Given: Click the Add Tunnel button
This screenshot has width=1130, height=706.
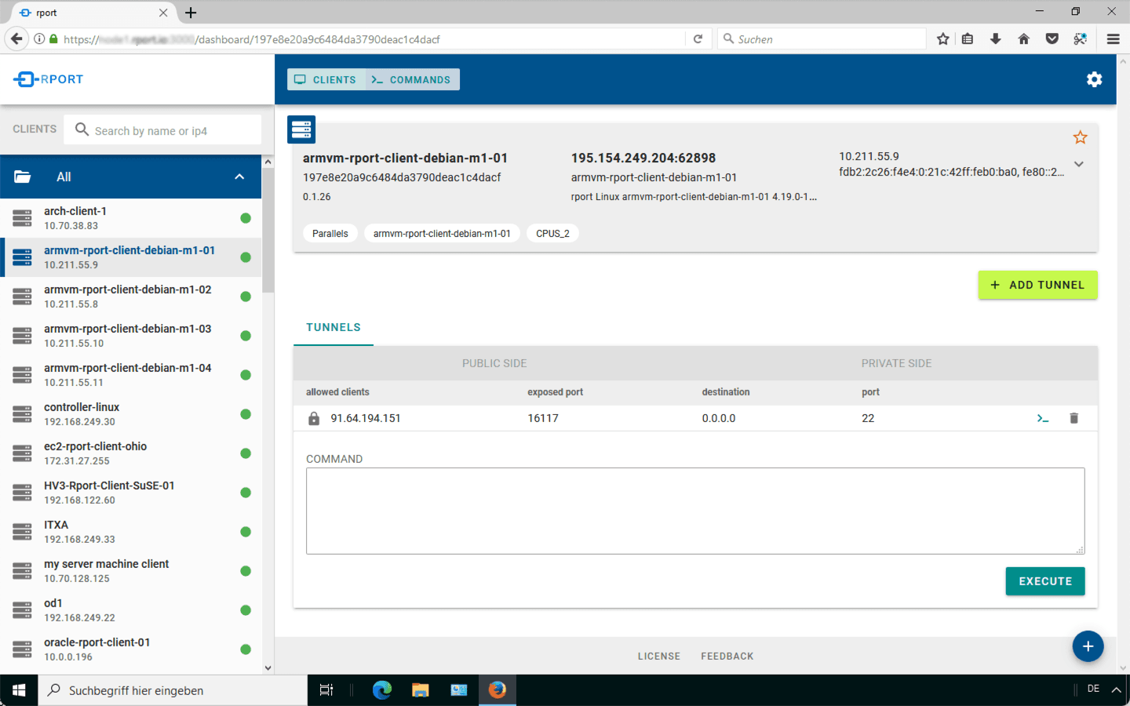Looking at the screenshot, I should point(1037,285).
